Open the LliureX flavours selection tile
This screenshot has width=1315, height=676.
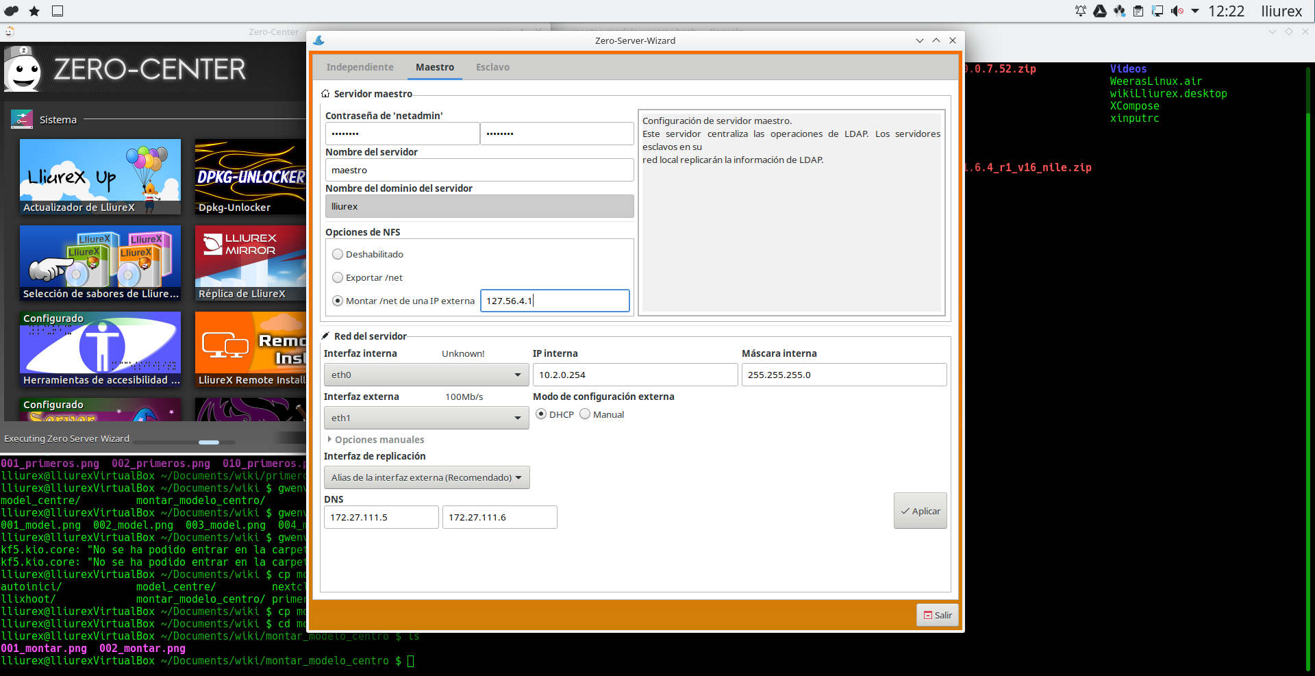(100, 263)
